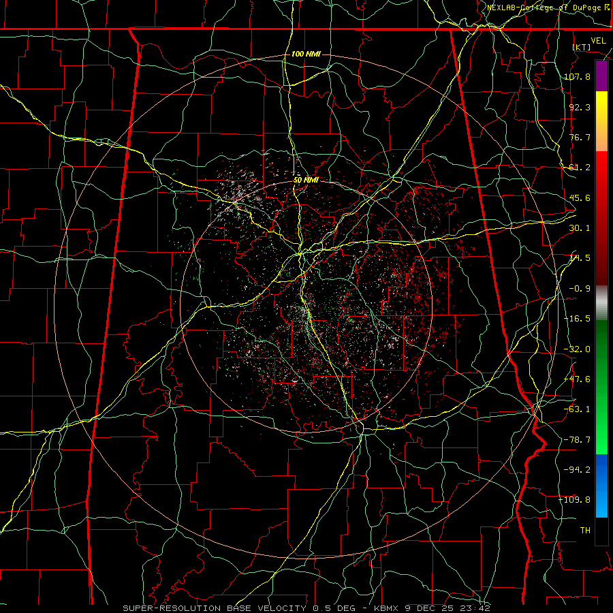Click the Super-Resolution Base Velocity caption text
This screenshot has height=613, width=613.
306,608
